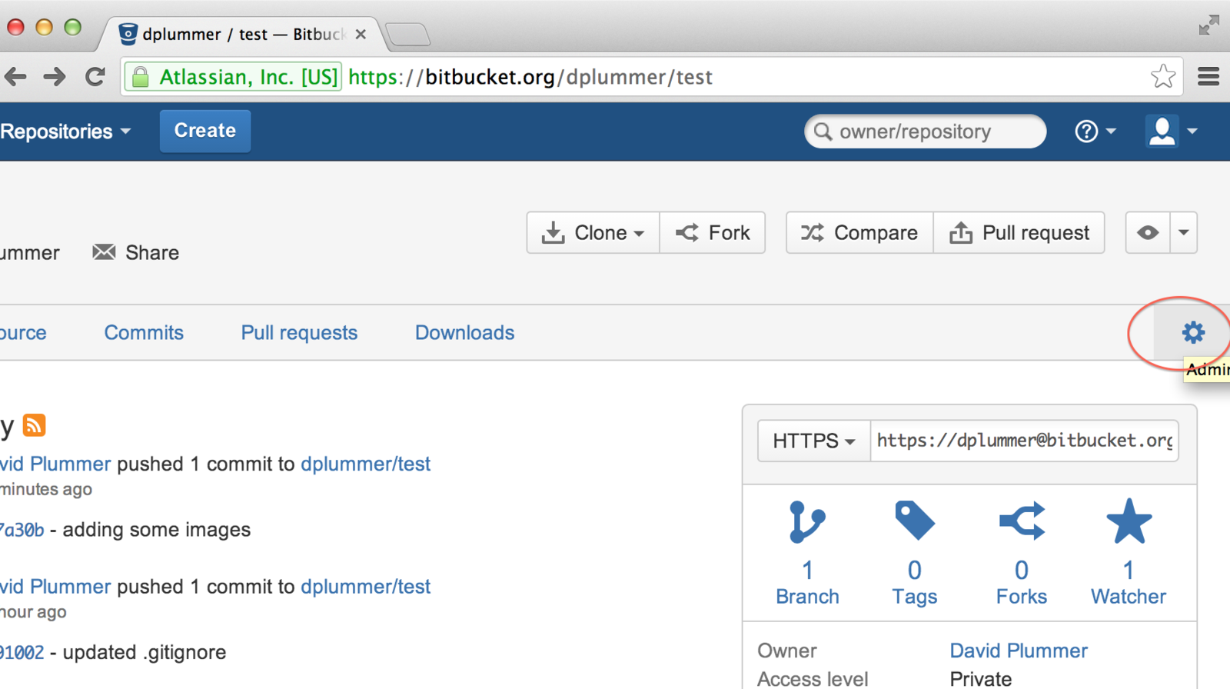Click the 0 Forks count link
The image size is (1230, 689).
1022,582
